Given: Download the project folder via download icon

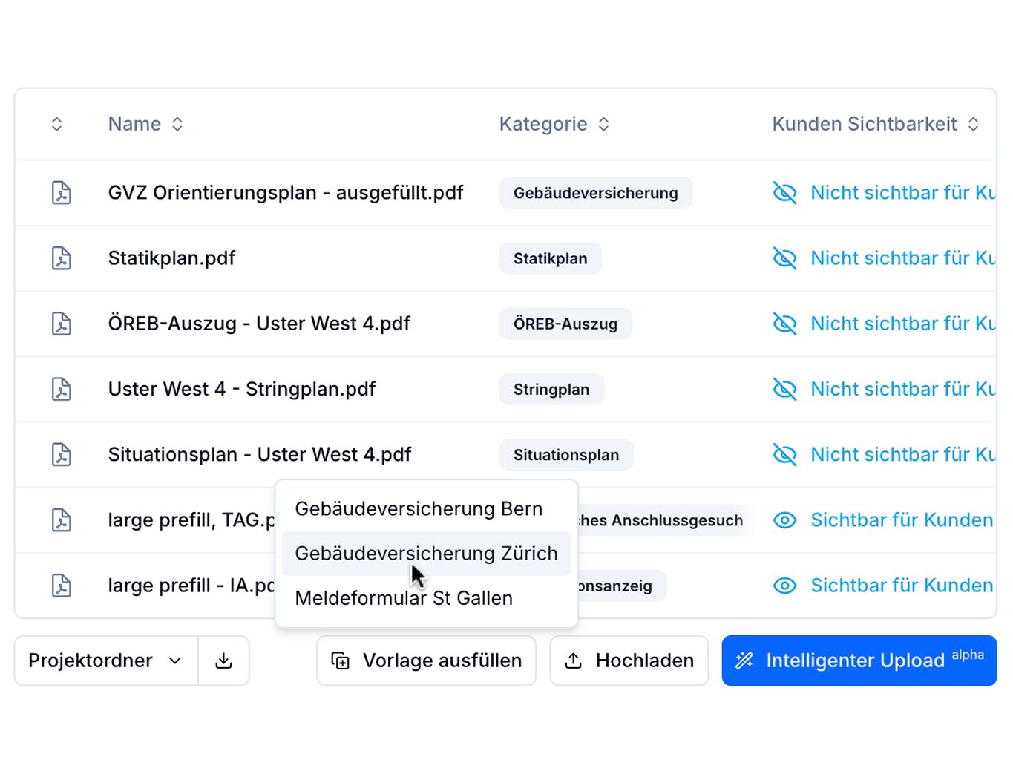Looking at the screenshot, I should [223, 661].
